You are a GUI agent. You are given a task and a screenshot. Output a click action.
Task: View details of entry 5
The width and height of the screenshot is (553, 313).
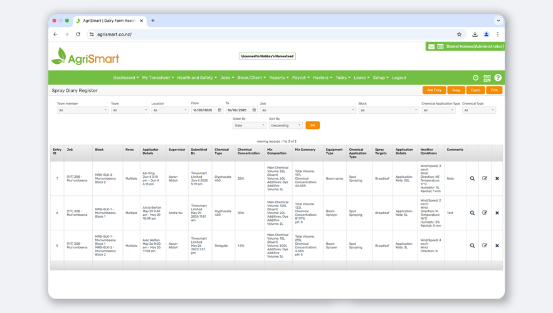coord(472,246)
